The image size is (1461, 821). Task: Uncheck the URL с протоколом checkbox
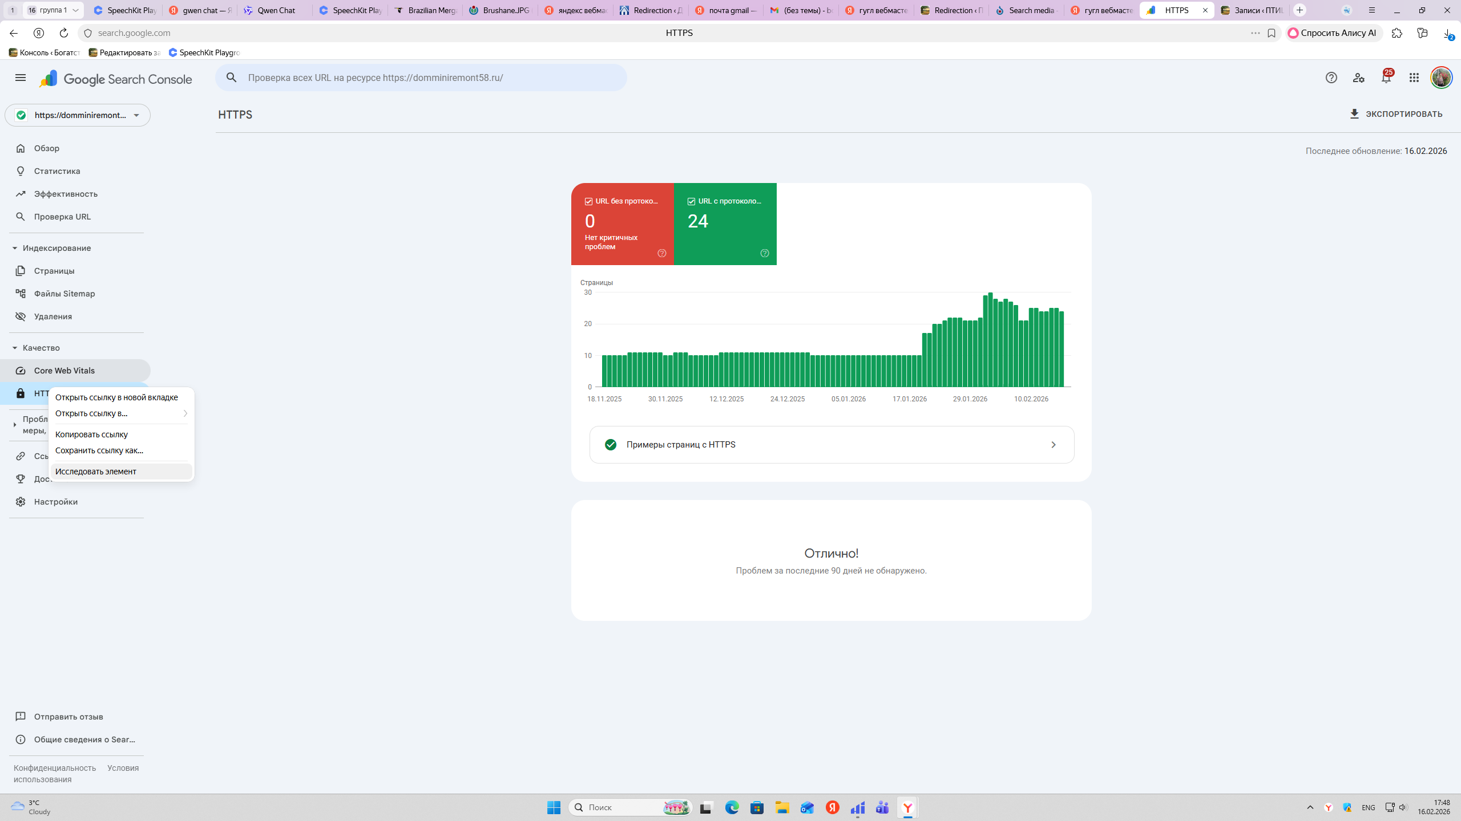pyautogui.click(x=691, y=201)
